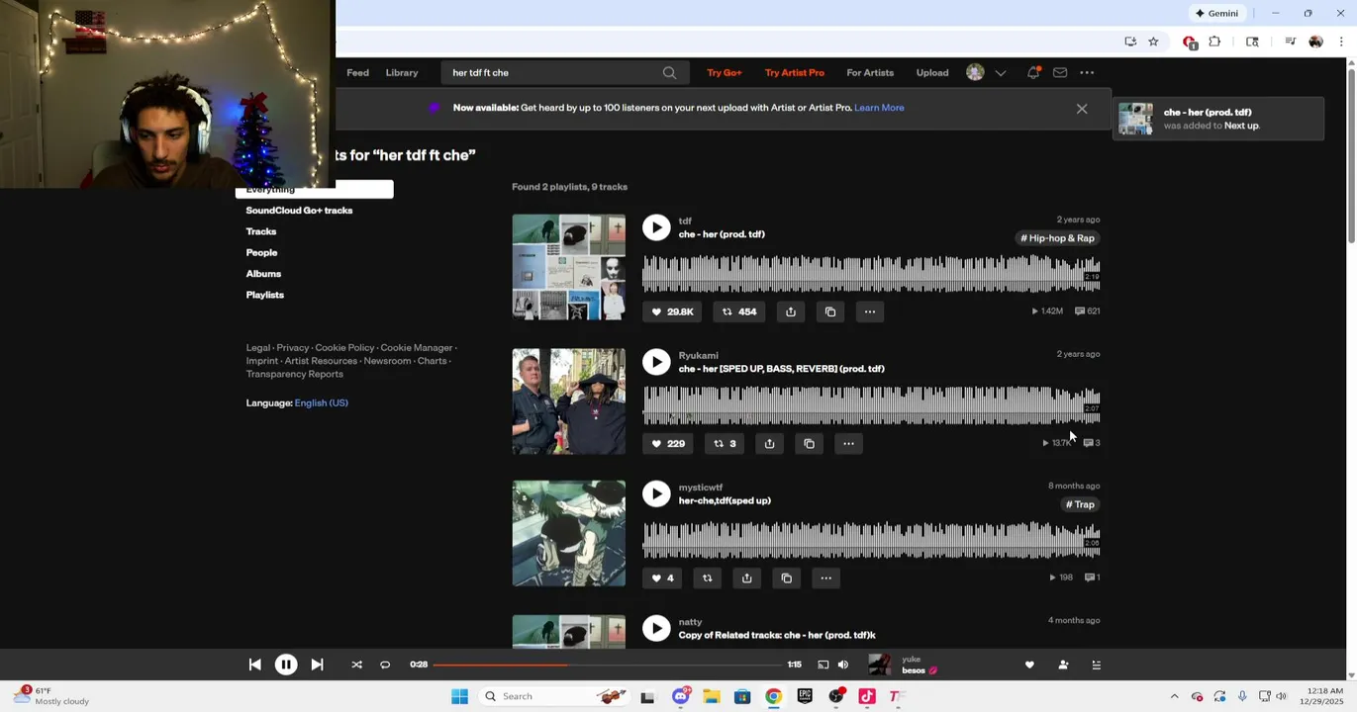1357x712 pixels.
Task: Open the messages envelope icon
Action: (1060, 72)
